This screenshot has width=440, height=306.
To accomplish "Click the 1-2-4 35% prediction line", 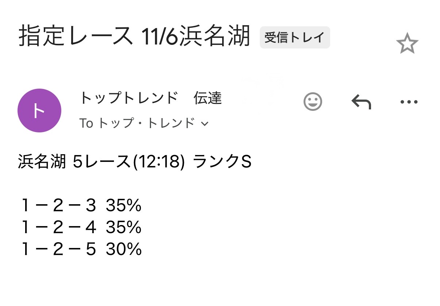I will (81, 228).
